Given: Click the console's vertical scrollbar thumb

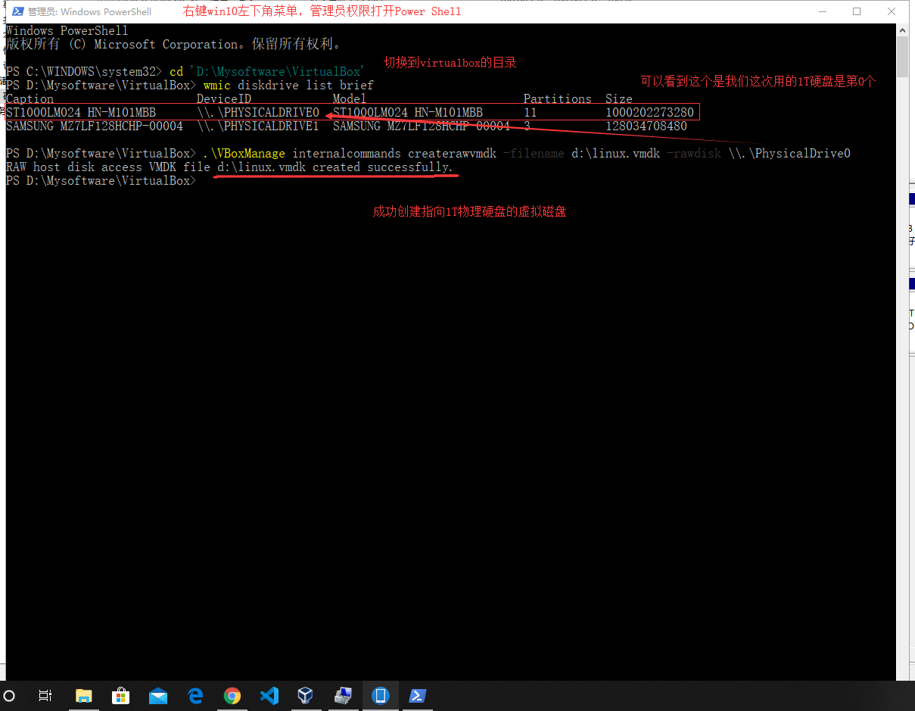Looking at the screenshot, I should [x=902, y=57].
